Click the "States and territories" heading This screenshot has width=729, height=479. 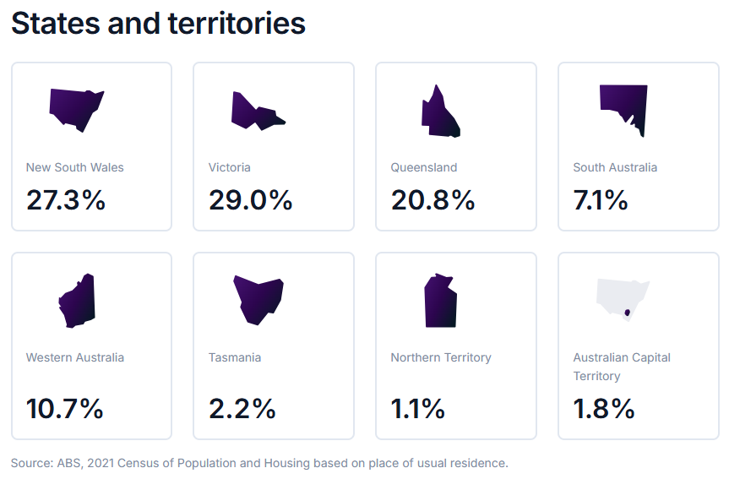[158, 24]
